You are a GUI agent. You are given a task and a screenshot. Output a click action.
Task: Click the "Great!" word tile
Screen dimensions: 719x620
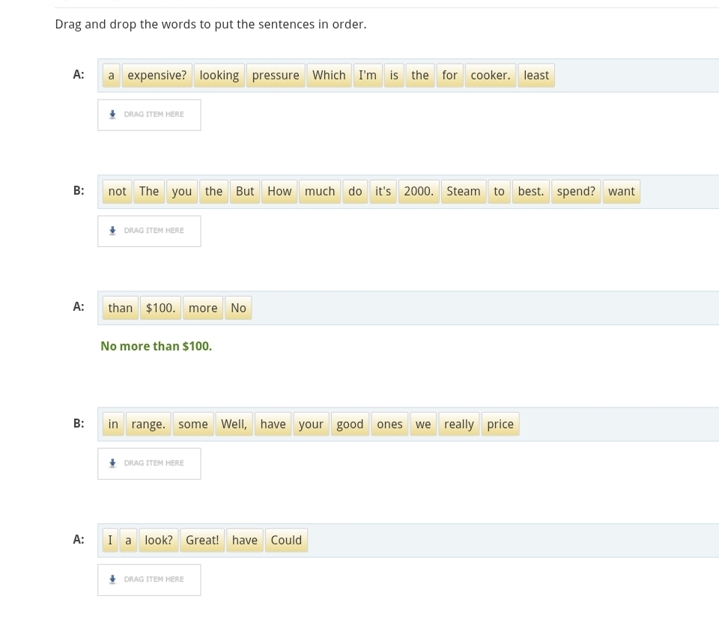[x=202, y=541]
